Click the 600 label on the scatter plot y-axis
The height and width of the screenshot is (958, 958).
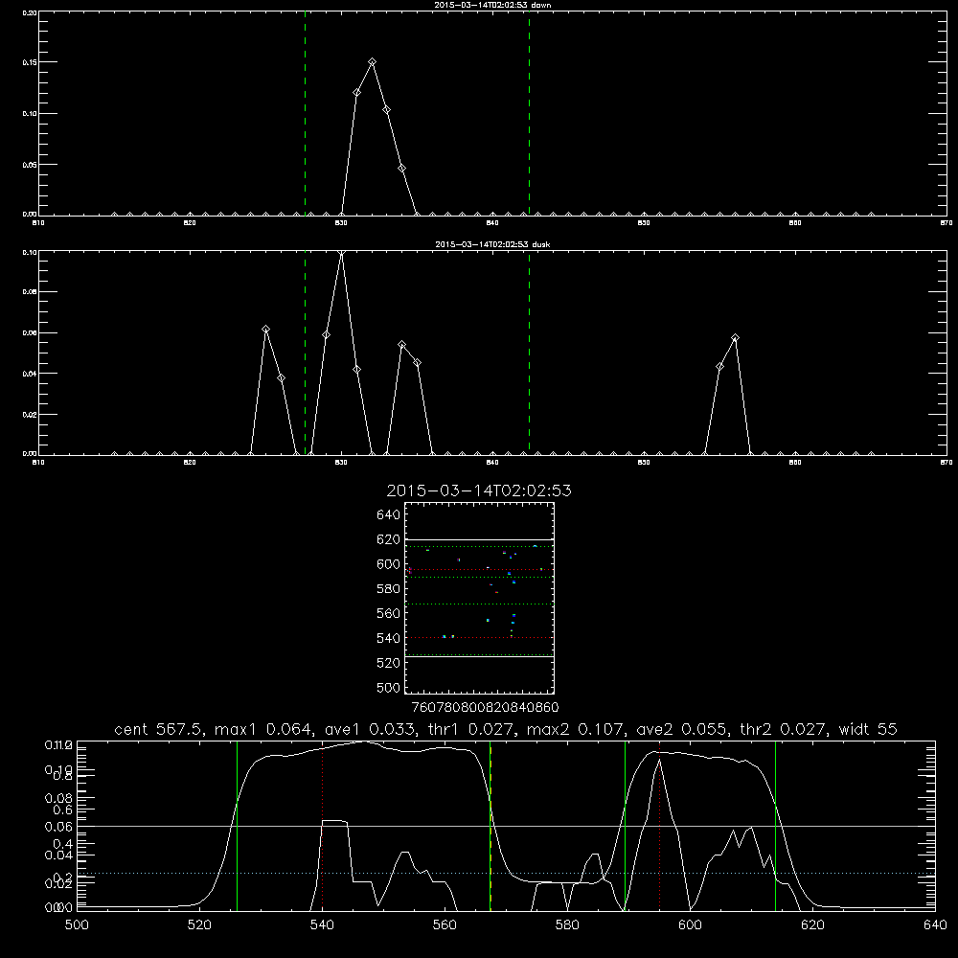(389, 564)
